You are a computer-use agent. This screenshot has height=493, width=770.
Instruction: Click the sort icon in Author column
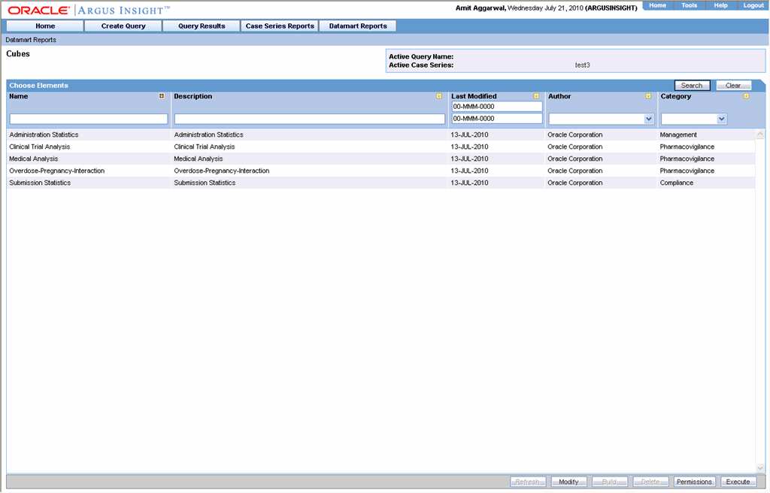pyautogui.click(x=648, y=96)
